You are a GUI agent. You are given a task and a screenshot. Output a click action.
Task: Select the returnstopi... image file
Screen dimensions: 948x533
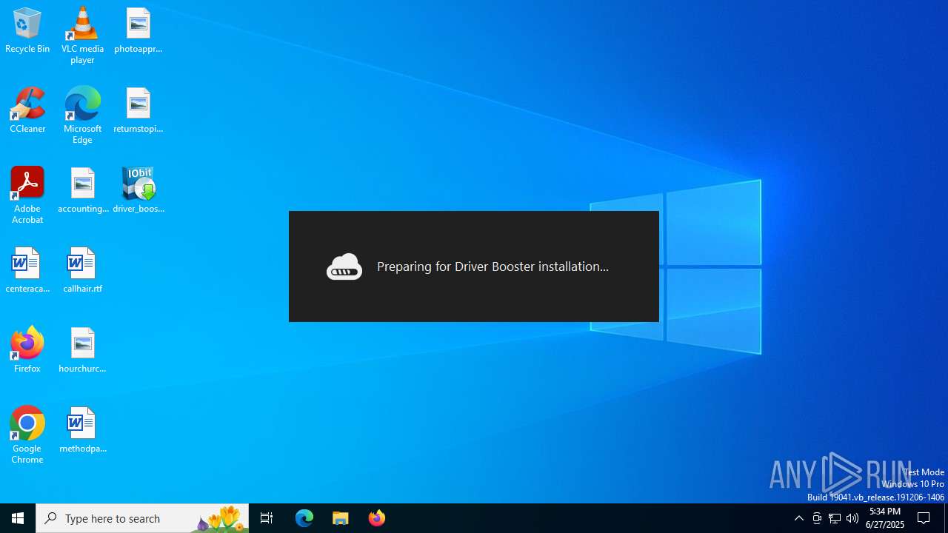[x=138, y=111]
